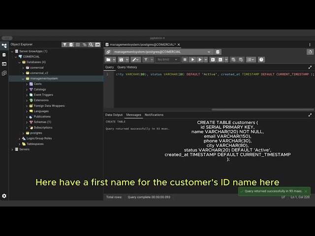Expand the comercial database node
The height and width of the screenshot is (236, 315).
pyautogui.click(x=23, y=68)
